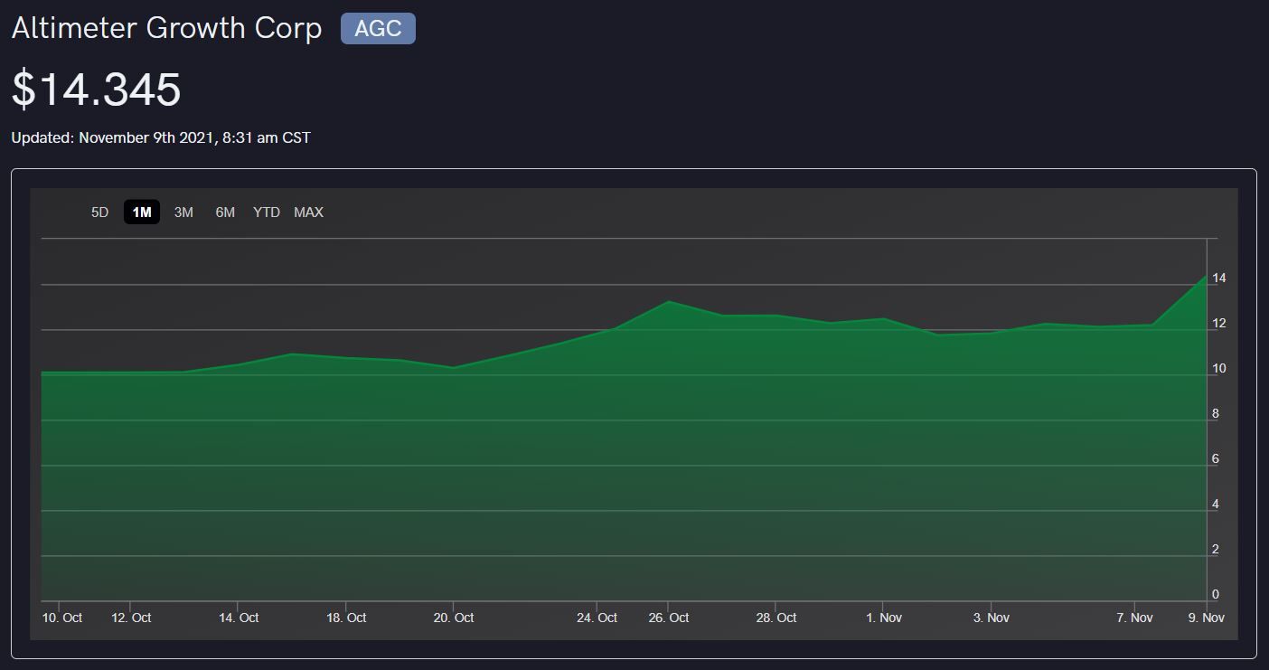The height and width of the screenshot is (670, 1269).
Task: Click the final data point at 9. Nov
Action: click(x=1205, y=277)
